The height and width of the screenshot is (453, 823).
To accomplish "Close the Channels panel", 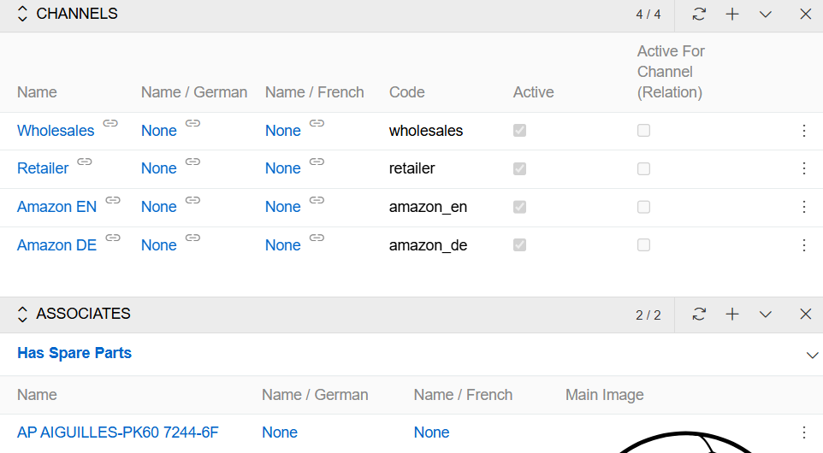I will pos(806,14).
